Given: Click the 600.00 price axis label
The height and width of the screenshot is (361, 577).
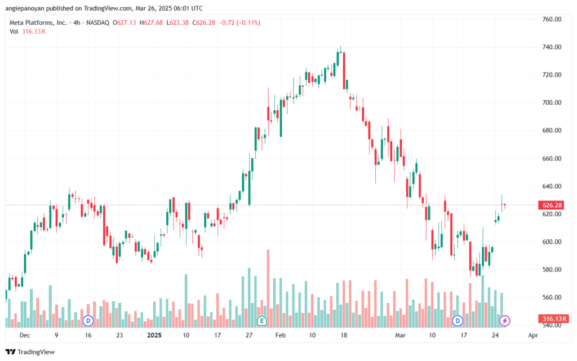Looking at the screenshot, I should [x=552, y=242].
